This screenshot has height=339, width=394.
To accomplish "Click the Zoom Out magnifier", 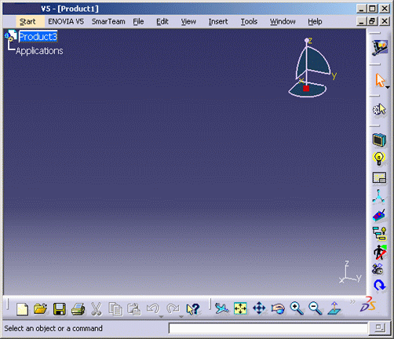I will pyautogui.click(x=315, y=308).
